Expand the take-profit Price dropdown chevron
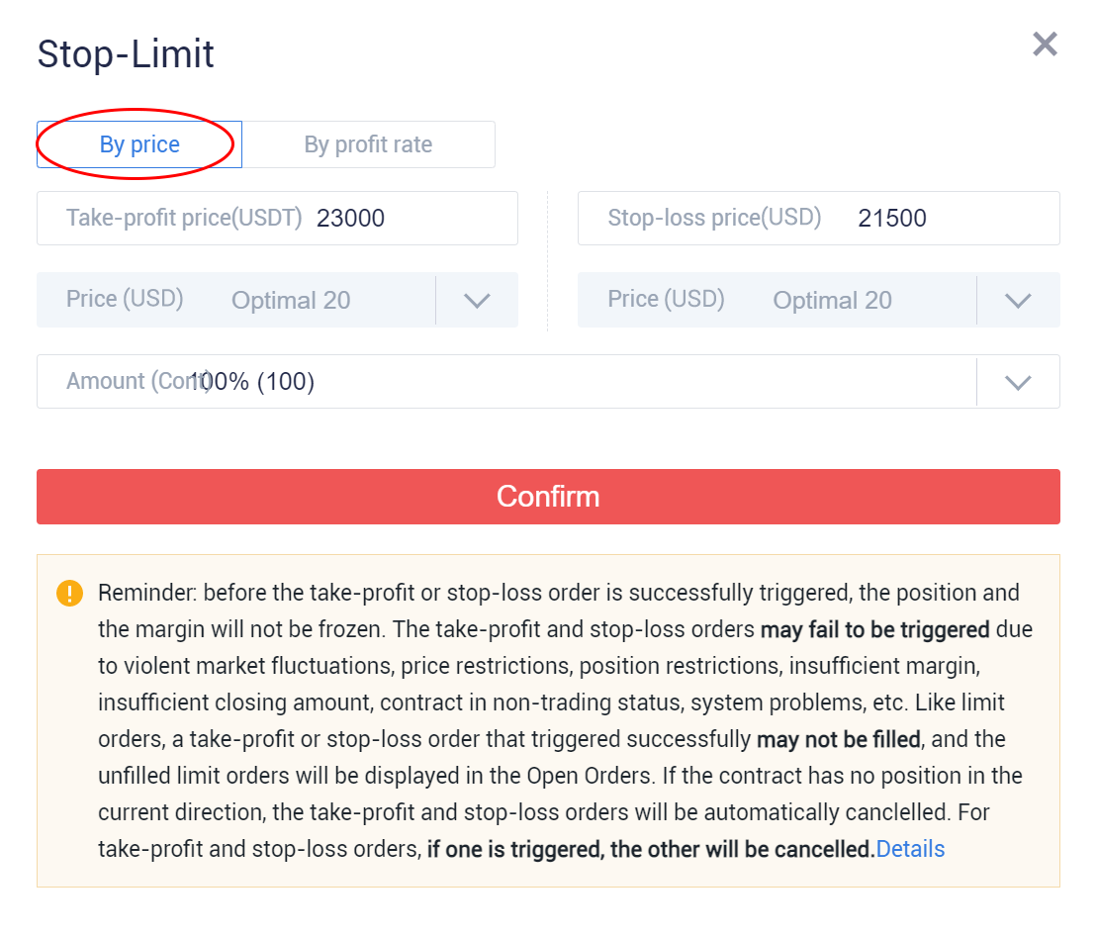This screenshot has height=937, width=1097. (477, 300)
